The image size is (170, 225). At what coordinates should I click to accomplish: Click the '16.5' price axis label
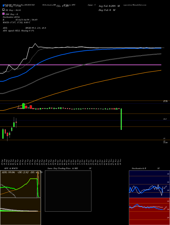[x=165, y=119]
